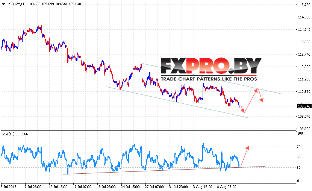Select the 115.720 price scale label
312x191 pixels.
click(x=304, y=5)
